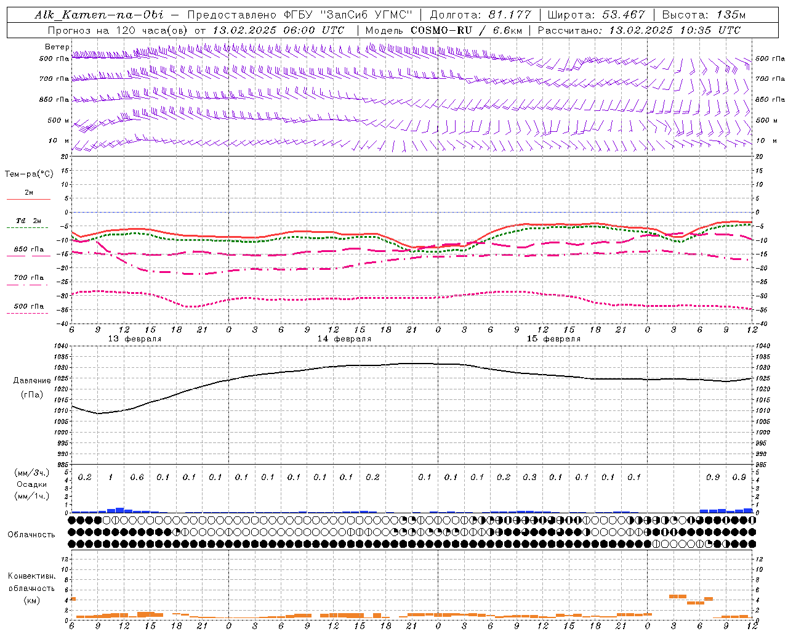Click the Долгота: 81.177 value
The image size is (788, 631).
(480, 15)
